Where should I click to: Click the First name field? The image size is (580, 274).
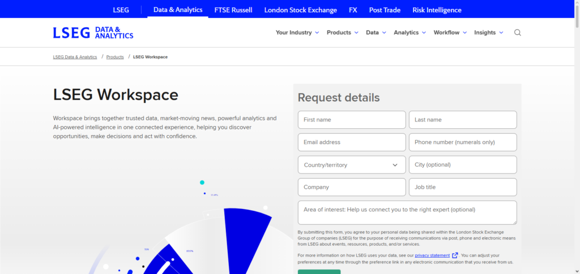point(352,120)
